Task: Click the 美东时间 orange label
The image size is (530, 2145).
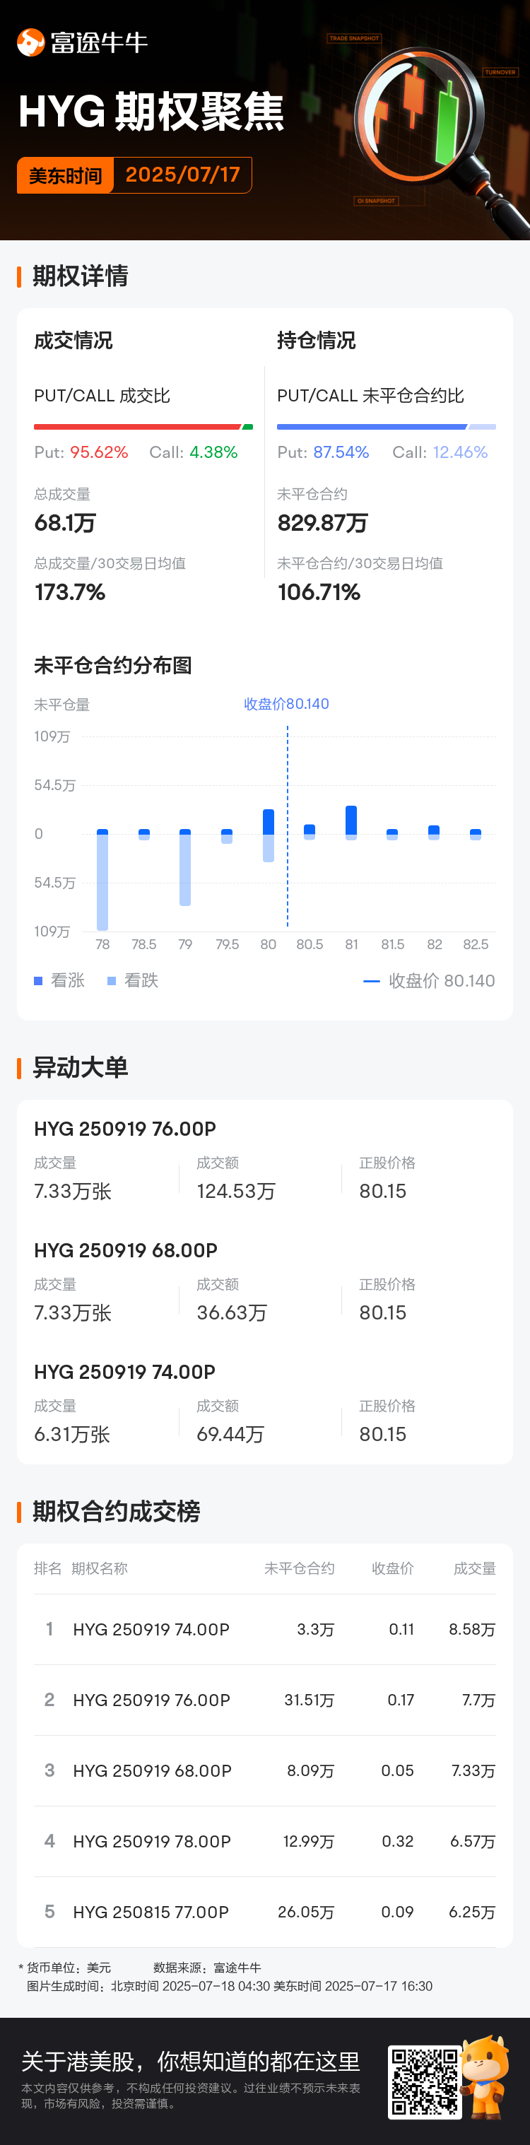Action: pyautogui.click(x=65, y=175)
